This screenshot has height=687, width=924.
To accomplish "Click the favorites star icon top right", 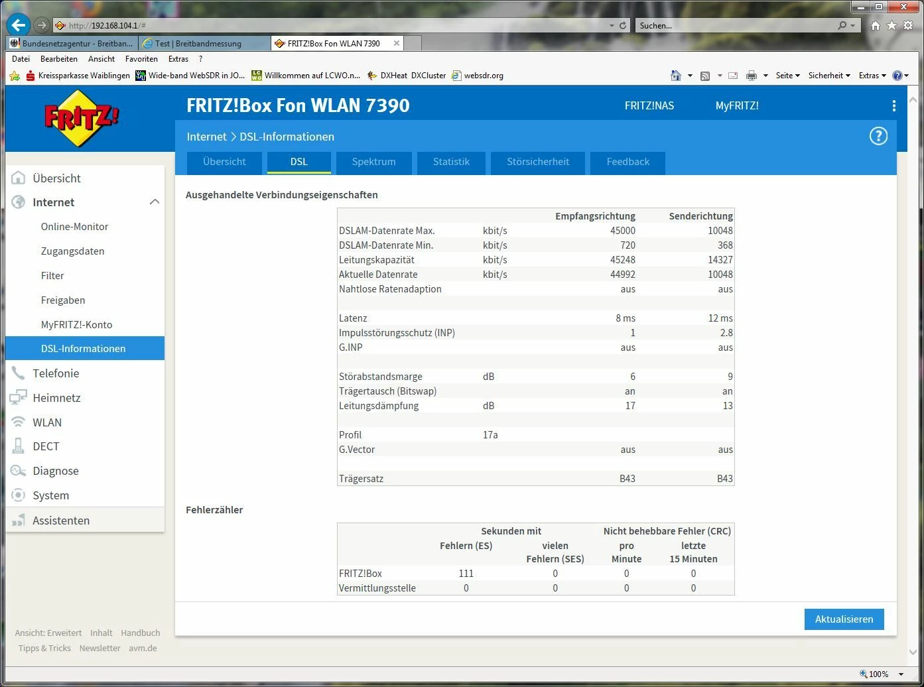I will pos(891,25).
